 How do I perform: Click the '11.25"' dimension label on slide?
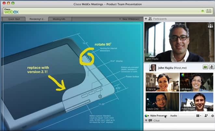click(x=102, y=104)
